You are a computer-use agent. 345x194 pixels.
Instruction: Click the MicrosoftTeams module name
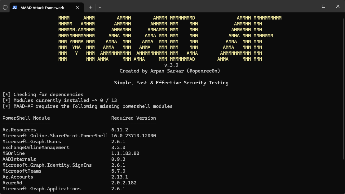pos(22,171)
